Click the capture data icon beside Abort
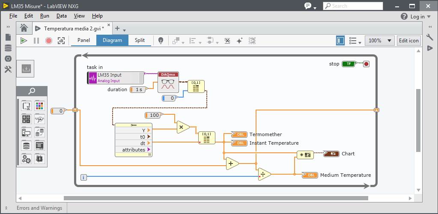Image resolution: width=438 pixels, height=214 pixels. pyautogui.click(x=61, y=41)
